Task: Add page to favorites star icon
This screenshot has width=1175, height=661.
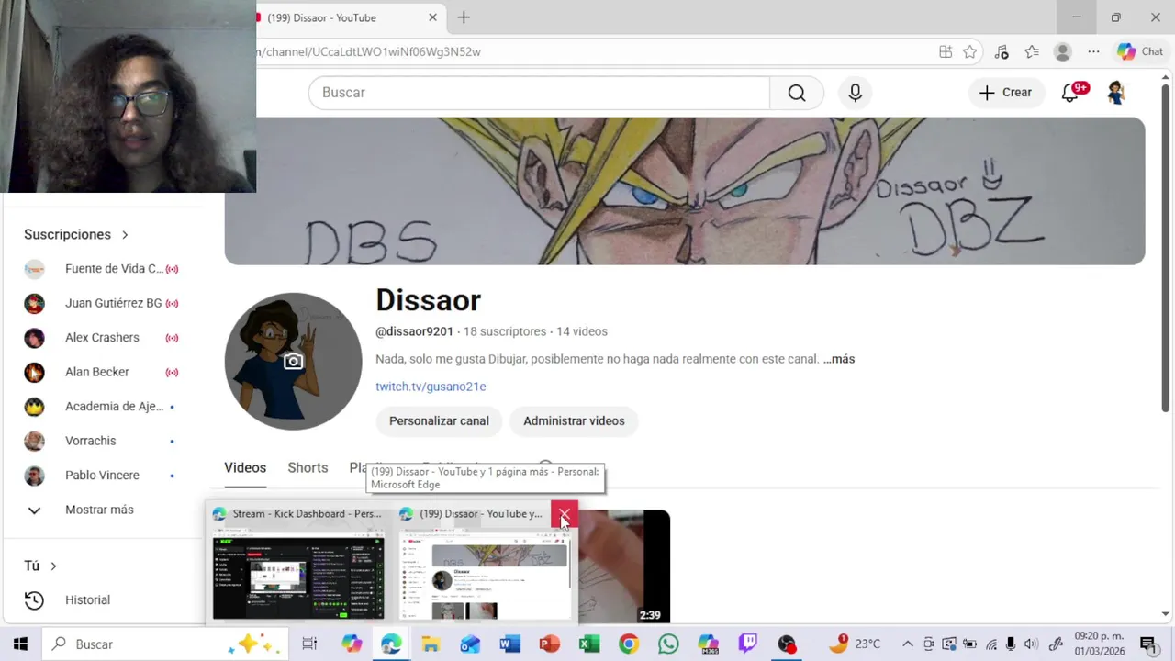Action: [x=970, y=52]
